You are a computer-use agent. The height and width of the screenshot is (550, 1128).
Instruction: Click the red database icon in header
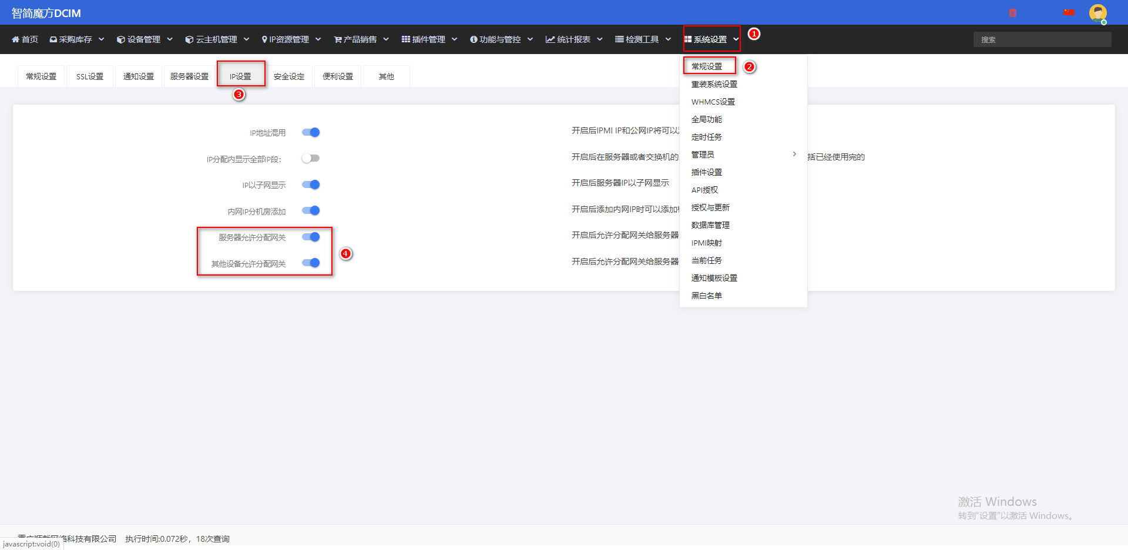click(1013, 13)
